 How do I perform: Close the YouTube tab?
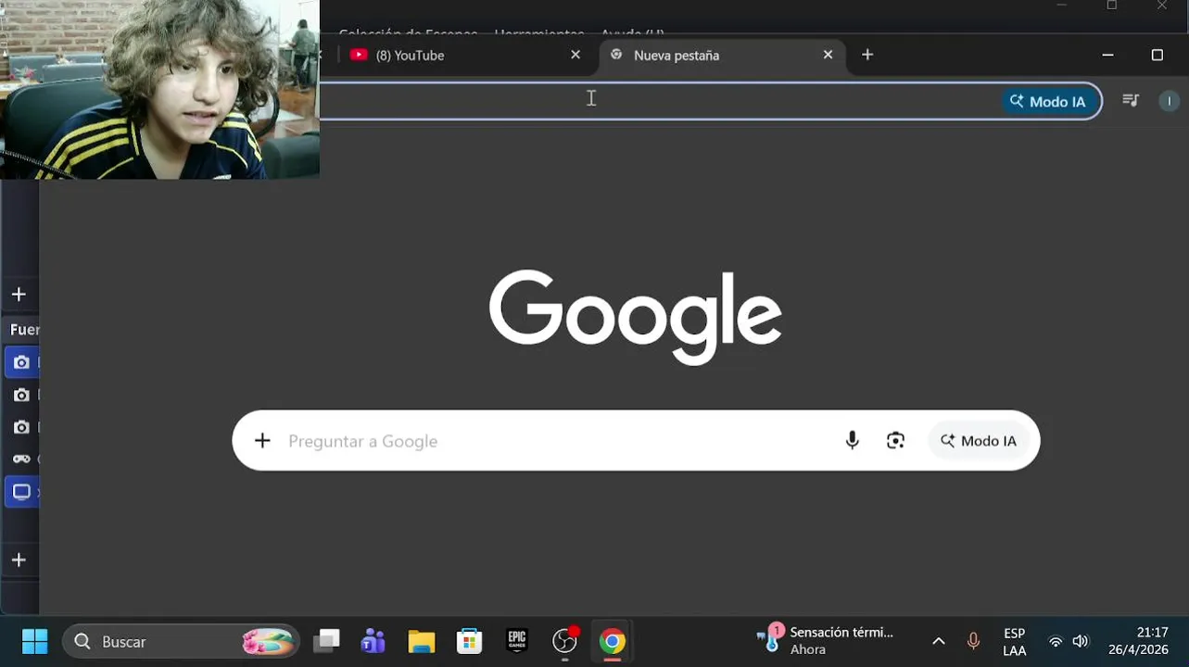coord(576,56)
